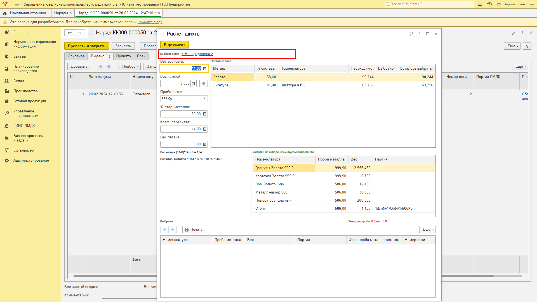Add Наряд document to favorites star
537x302 pixels.
[x=91, y=33]
